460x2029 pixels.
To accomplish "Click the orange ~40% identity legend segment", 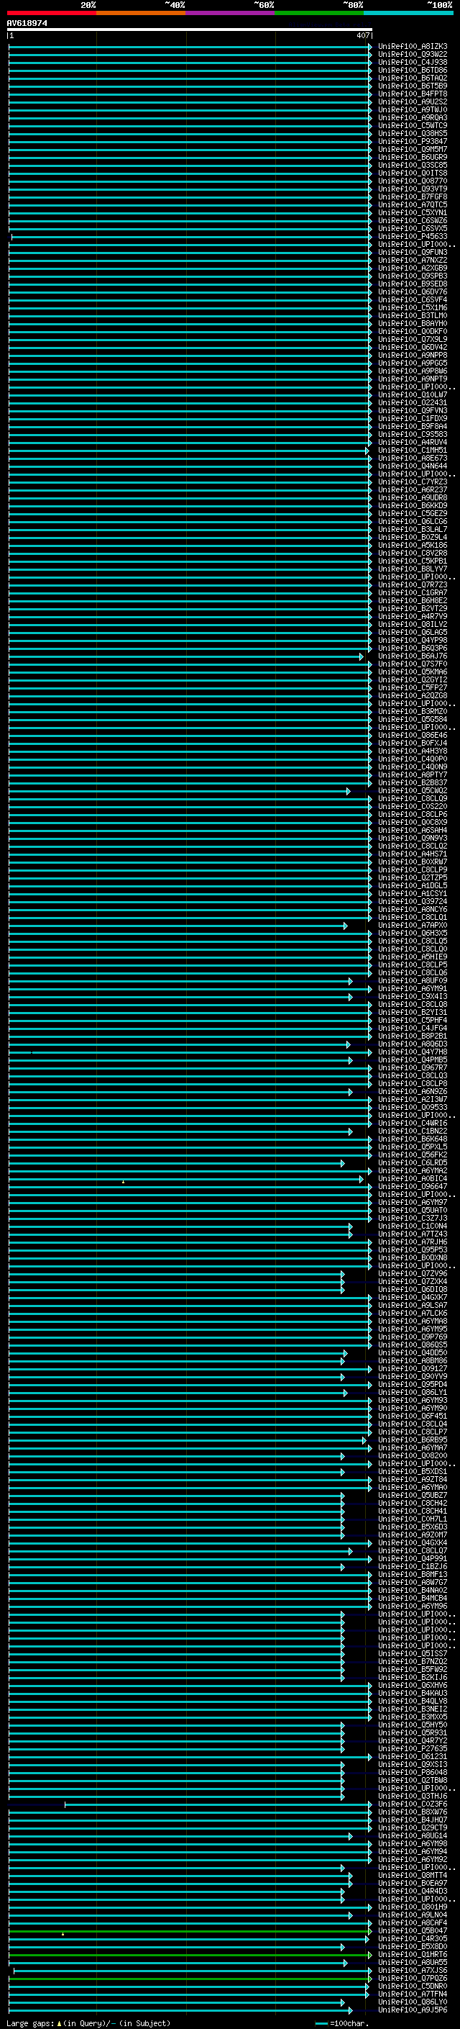I will [142, 13].
